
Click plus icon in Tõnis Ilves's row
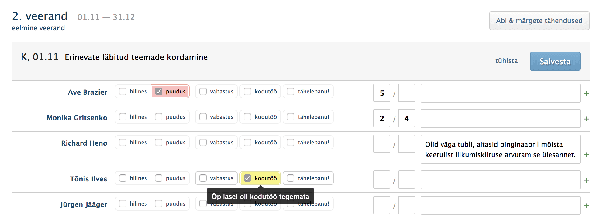[x=587, y=180]
